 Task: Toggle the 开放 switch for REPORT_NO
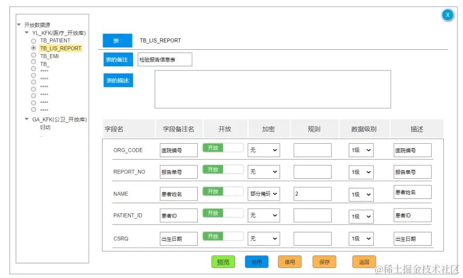click(223, 170)
